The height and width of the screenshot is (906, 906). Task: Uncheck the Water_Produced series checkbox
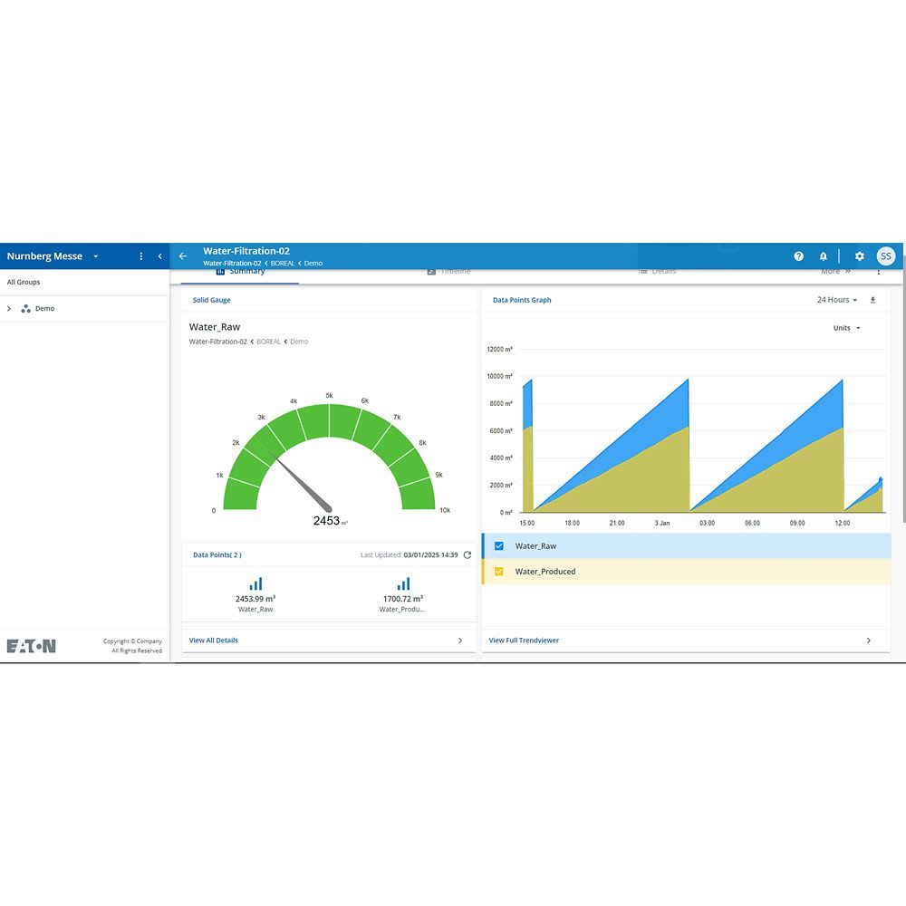[x=499, y=572]
